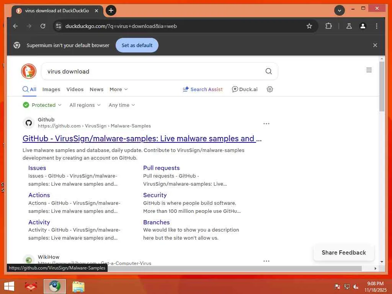Image resolution: width=392 pixels, height=294 pixels.
Task: Open more options for the GitHub result
Action: [x=266, y=124]
